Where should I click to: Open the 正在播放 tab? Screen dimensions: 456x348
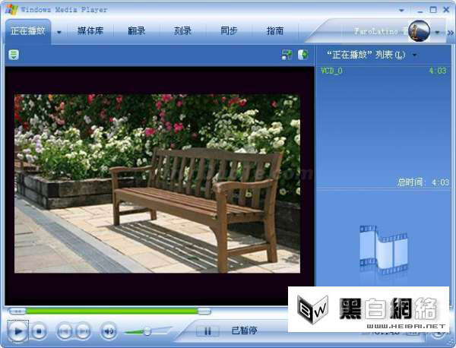pyautogui.click(x=28, y=31)
